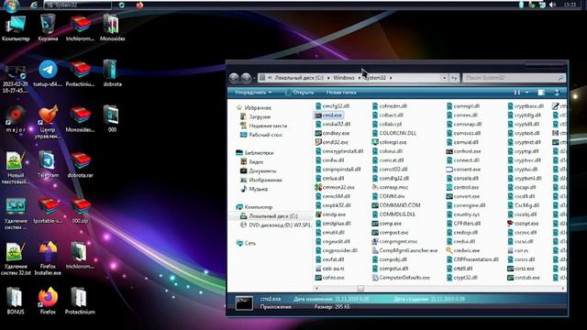Select the Удаление систем 32.txt file
The width and height of the screenshot is (587, 330).
tap(16, 258)
